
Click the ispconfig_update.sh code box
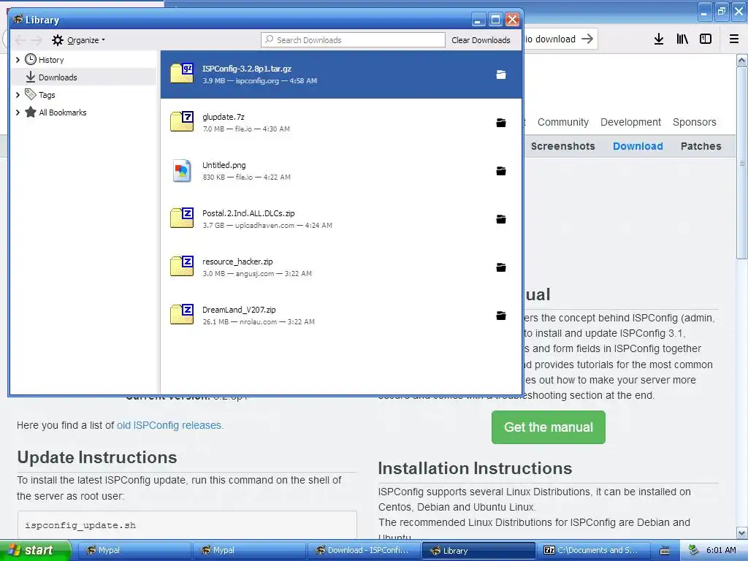click(x=187, y=524)
